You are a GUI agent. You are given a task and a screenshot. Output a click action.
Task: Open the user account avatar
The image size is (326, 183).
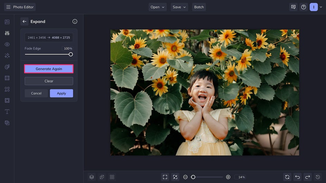[x=314, y=7]
